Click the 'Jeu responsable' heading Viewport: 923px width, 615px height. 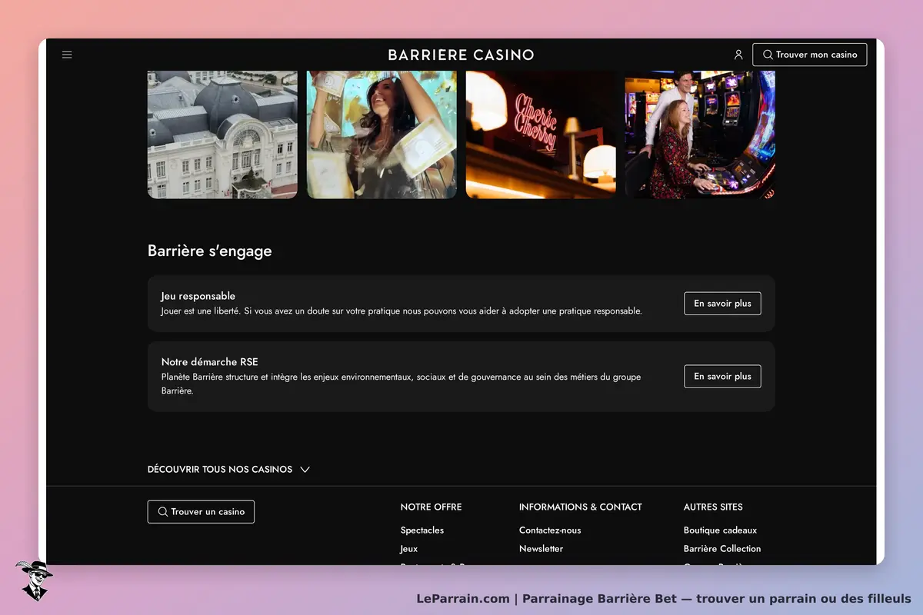click(x=198, y=296)
